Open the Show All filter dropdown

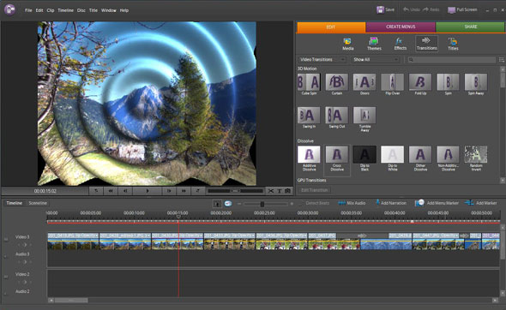[376, 60]
